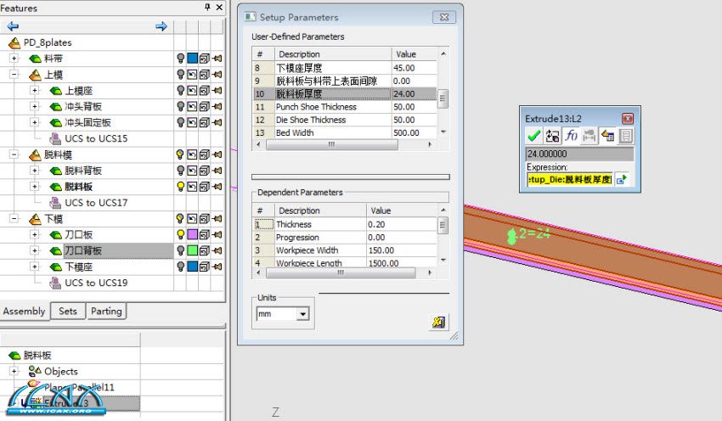Click bottom-right icon in Setup Parameters
722x421 pixels.
[439, 322]
